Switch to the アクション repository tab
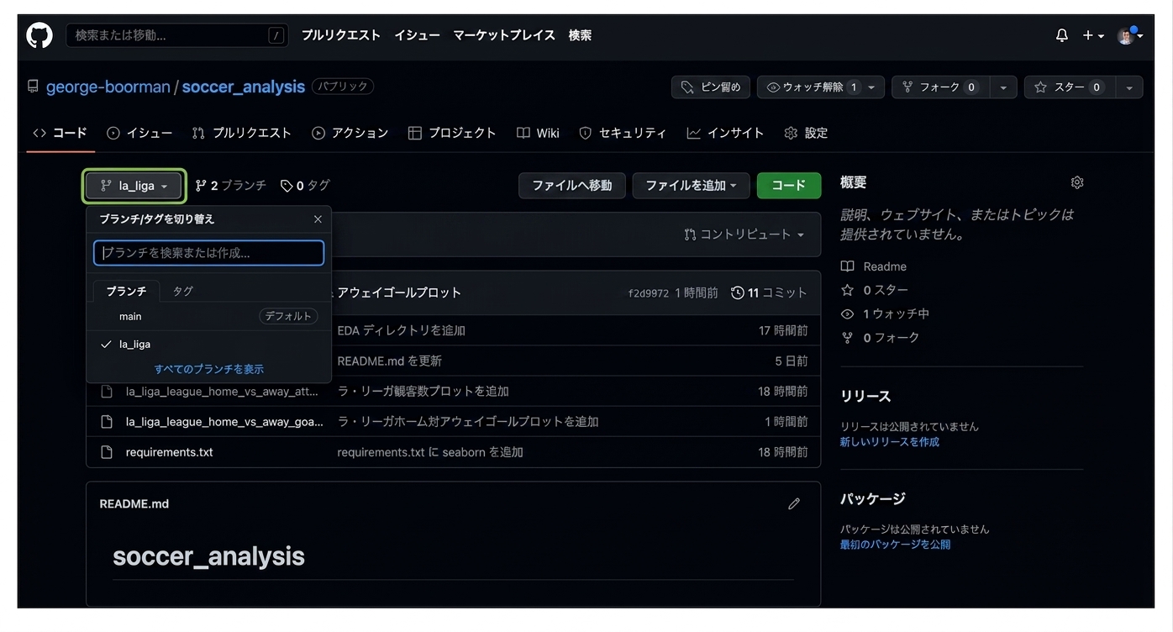This screenshot has height=632, width=1173. pyautogui.click(x=350, y=133)
